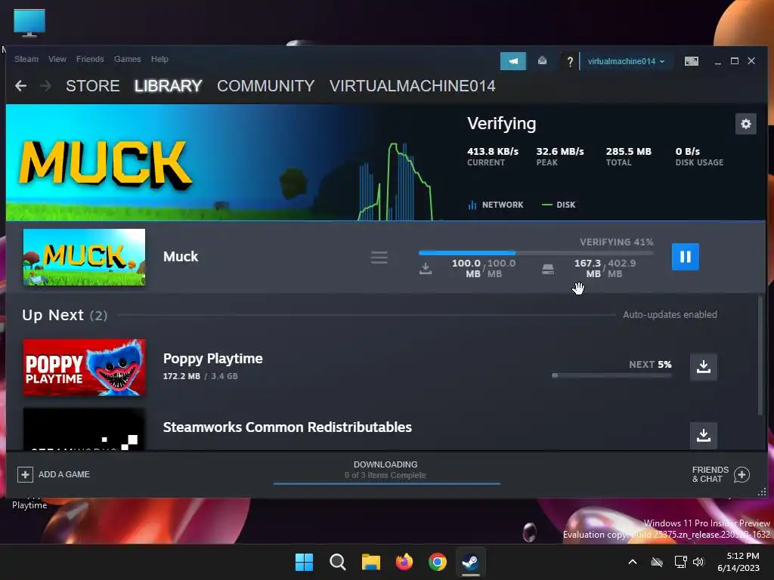Click Poppy Playtime title text

pyautogui.click(x=212, y=359)
